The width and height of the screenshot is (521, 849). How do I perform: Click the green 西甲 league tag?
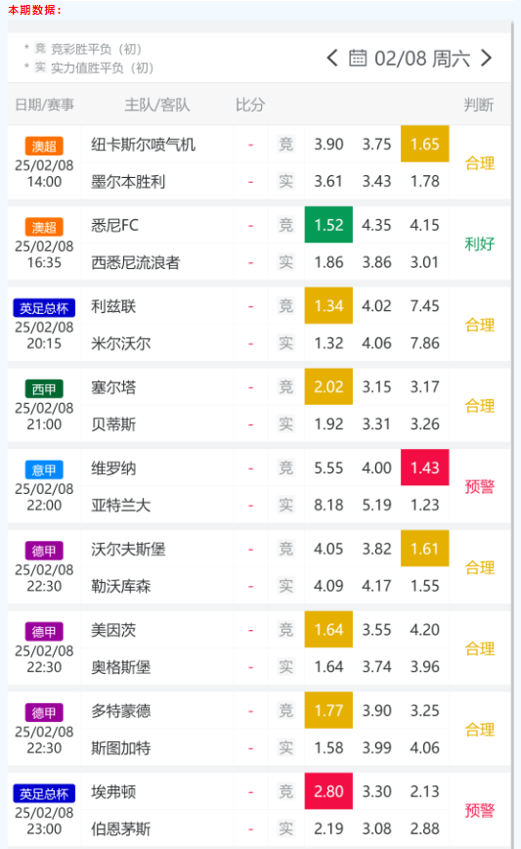(44, 388)
